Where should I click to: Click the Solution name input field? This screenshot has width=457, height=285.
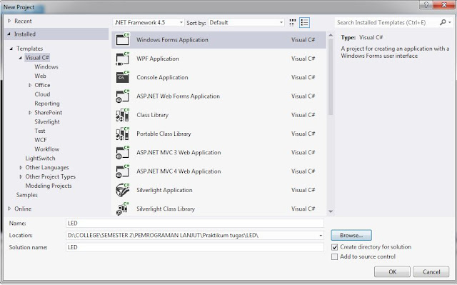[x=195, y=247]
